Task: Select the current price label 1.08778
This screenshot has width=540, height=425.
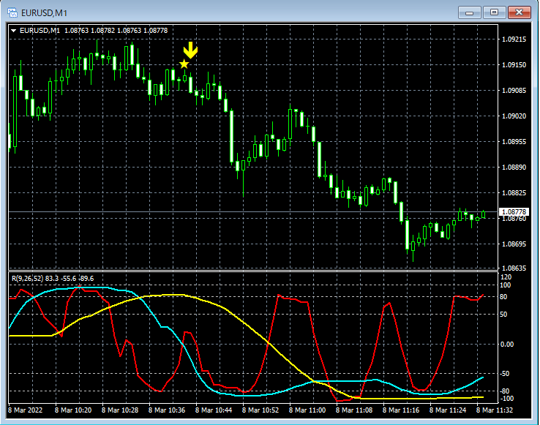Action: pos(514,211)
